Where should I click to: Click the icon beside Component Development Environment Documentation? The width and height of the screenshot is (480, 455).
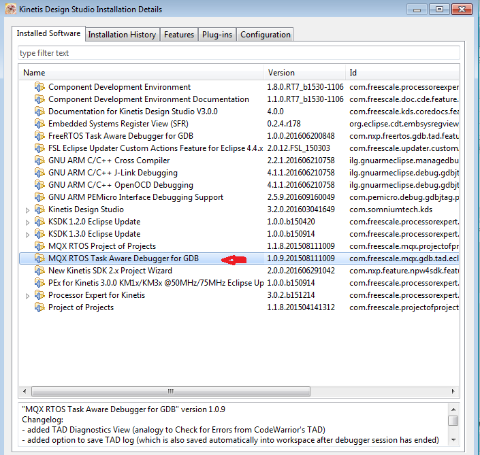[39, 99]
